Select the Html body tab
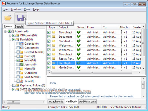 (71, 102)
